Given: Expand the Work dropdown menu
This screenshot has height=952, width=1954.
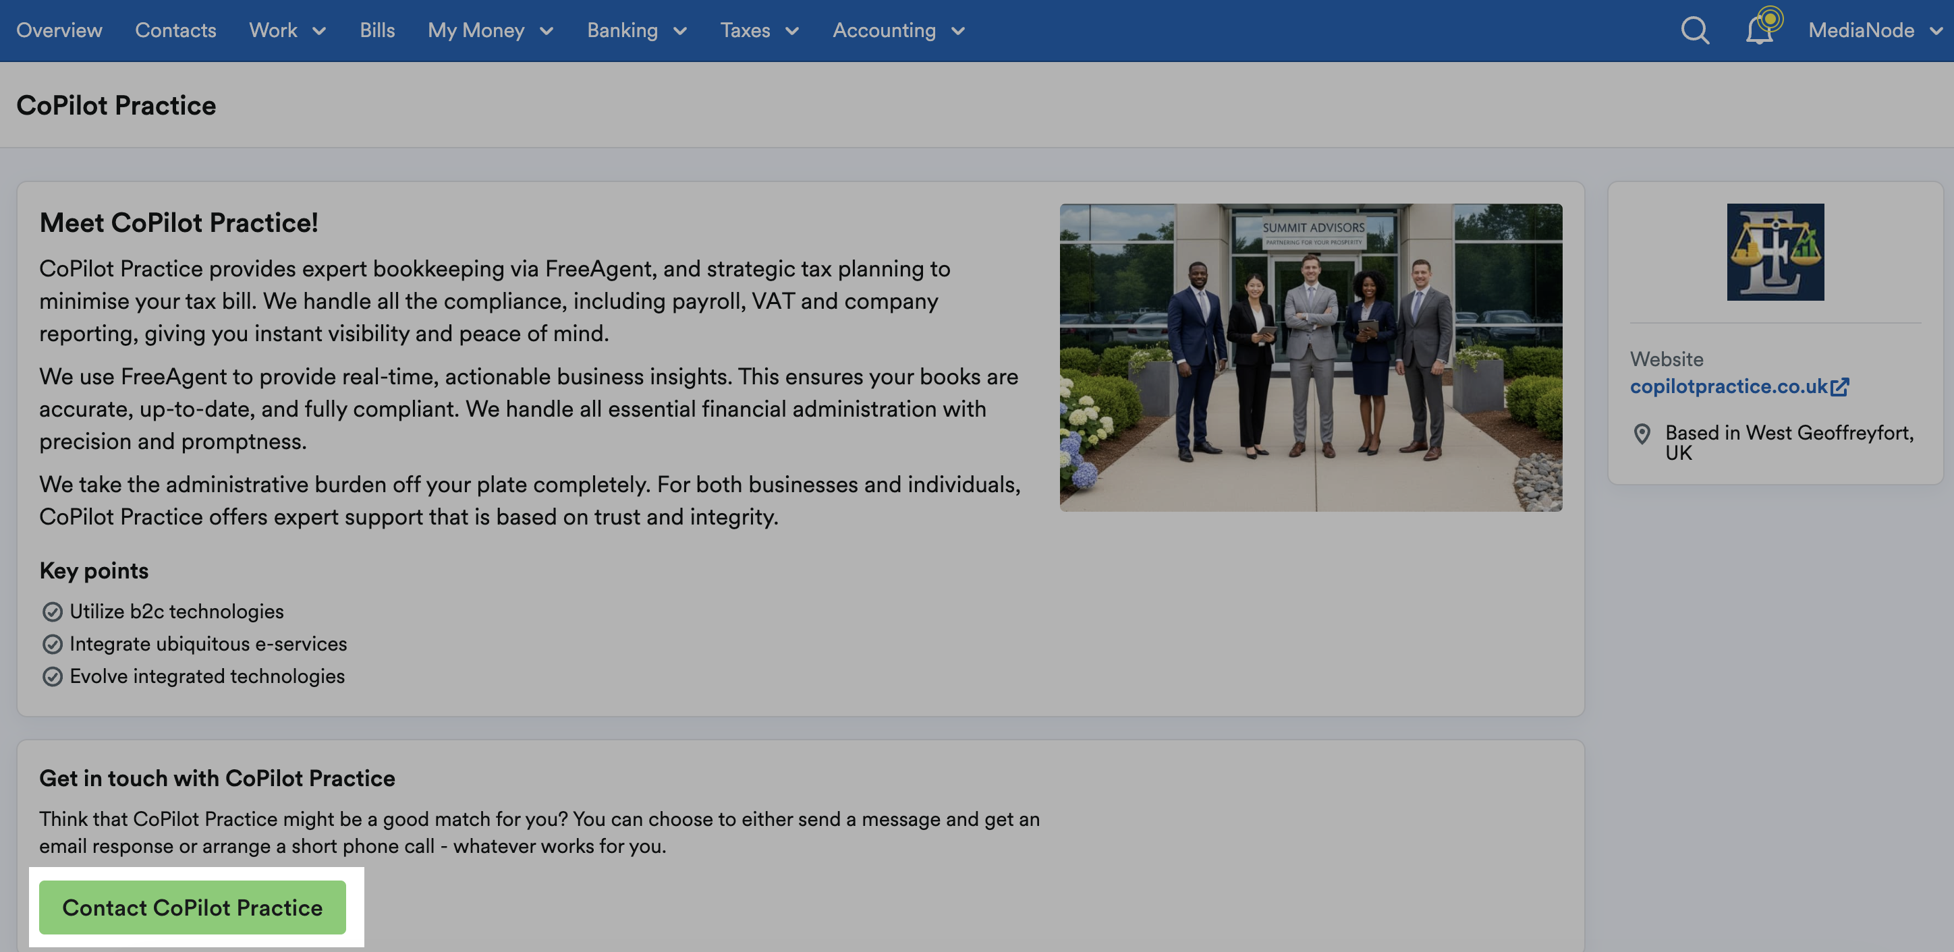Looking at the screenshot, I should [287, 30].
